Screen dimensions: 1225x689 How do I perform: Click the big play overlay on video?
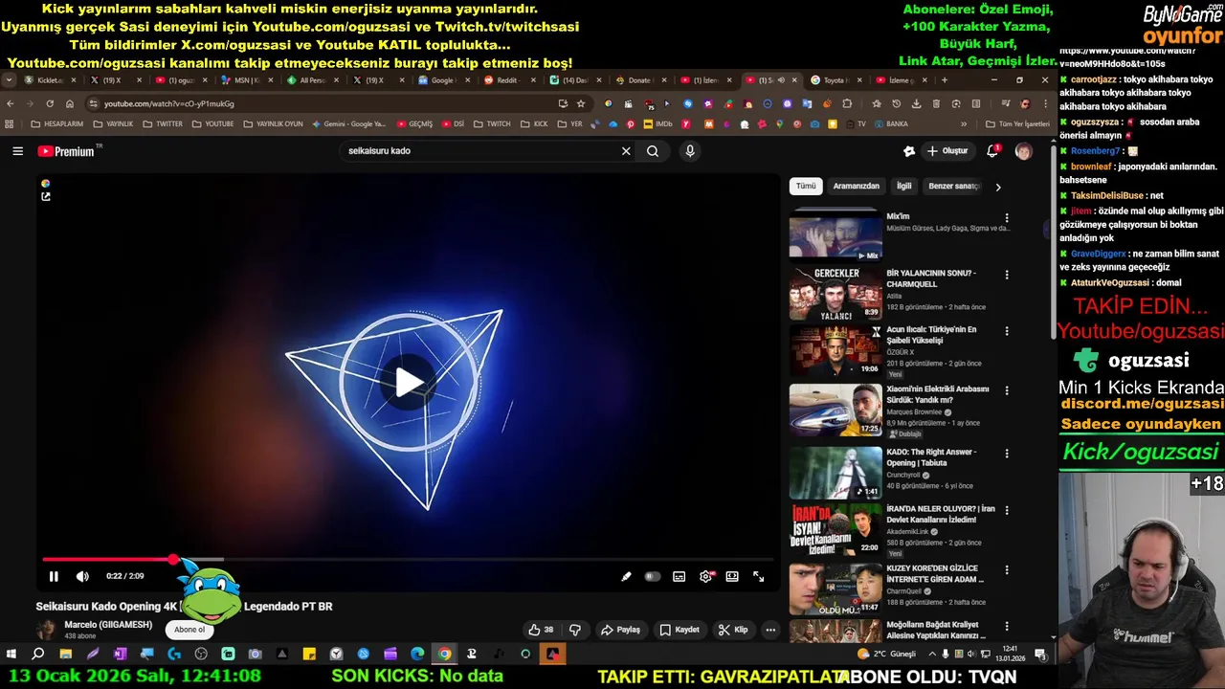(410, 382)
